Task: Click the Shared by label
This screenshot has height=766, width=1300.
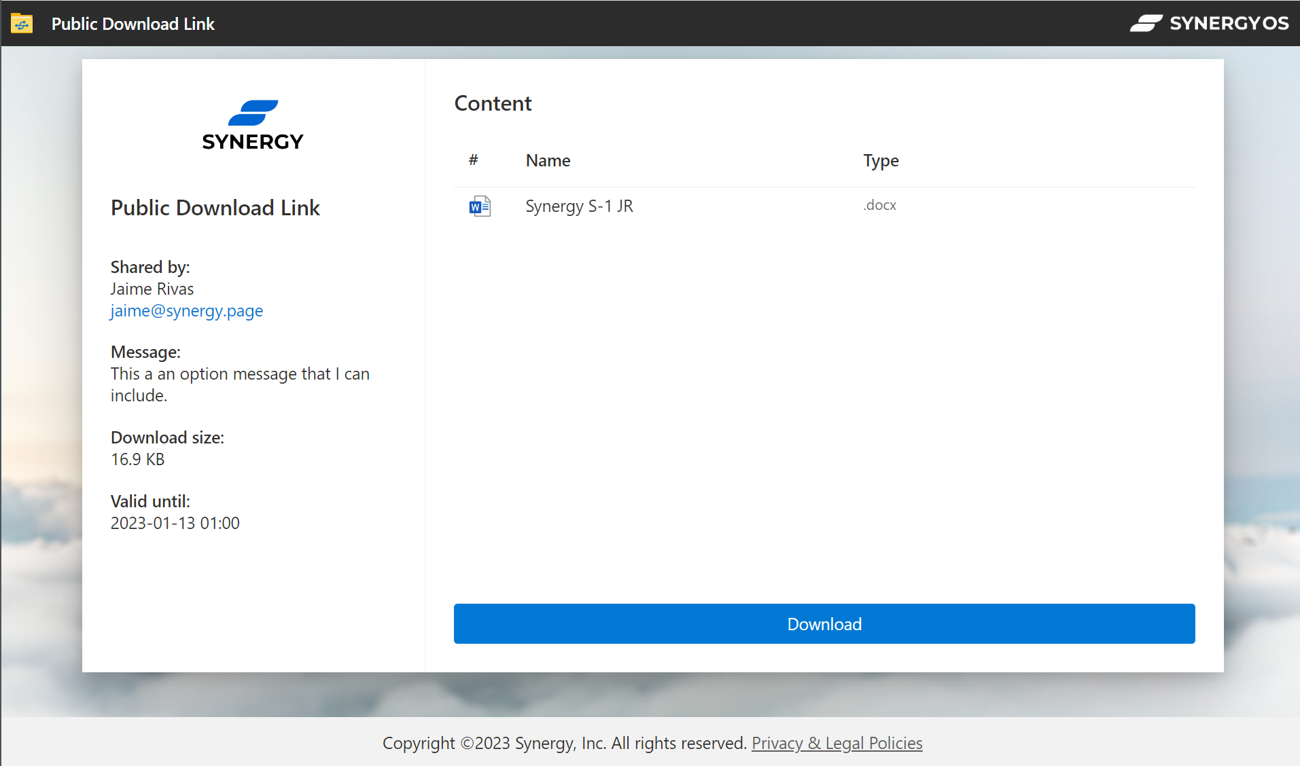Action: [x=150, y=267]
